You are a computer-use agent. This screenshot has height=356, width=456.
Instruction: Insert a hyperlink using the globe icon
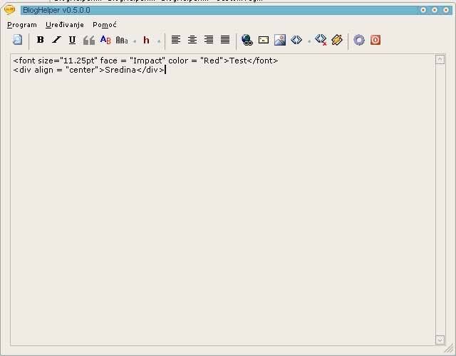247,40
